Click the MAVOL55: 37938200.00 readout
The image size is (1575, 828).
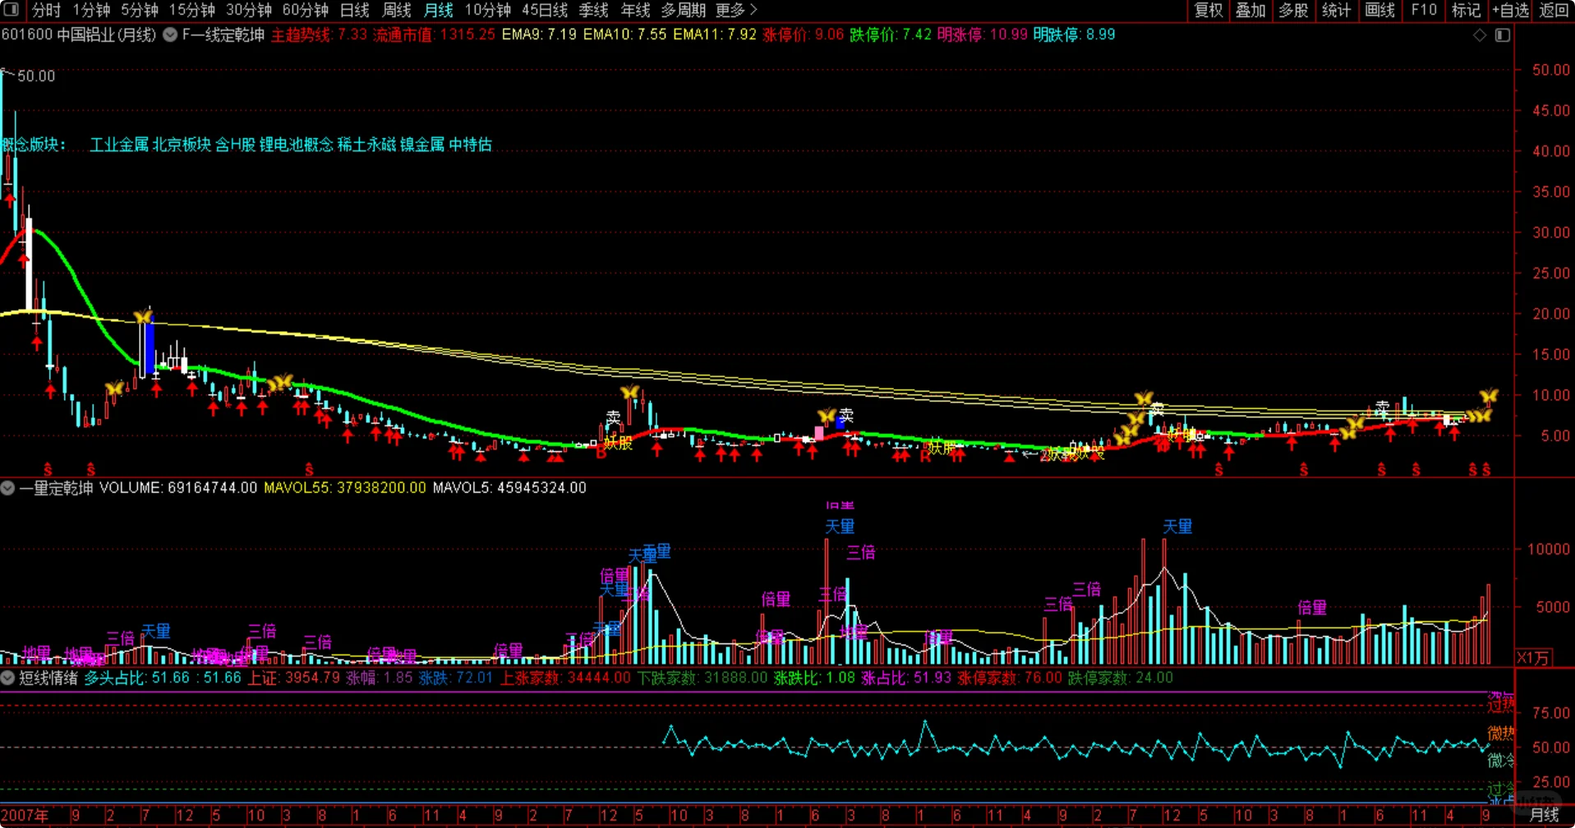point(345,488)
